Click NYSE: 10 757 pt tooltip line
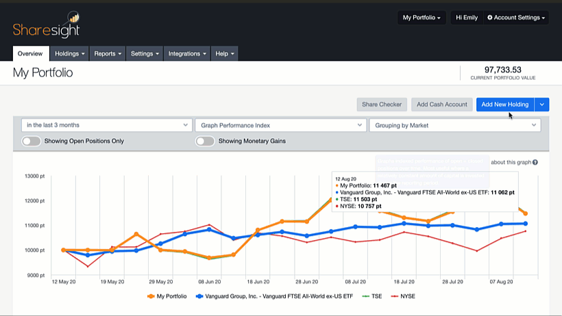The image size is (562, 316). pos(358,206)
